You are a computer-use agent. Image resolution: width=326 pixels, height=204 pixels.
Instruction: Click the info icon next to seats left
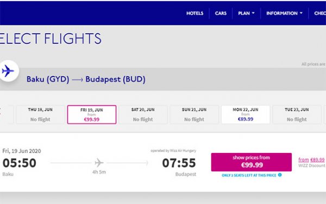[280, 175]
